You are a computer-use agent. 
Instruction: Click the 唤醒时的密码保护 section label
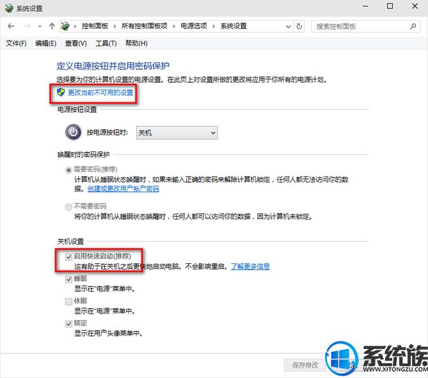[84, 154]
